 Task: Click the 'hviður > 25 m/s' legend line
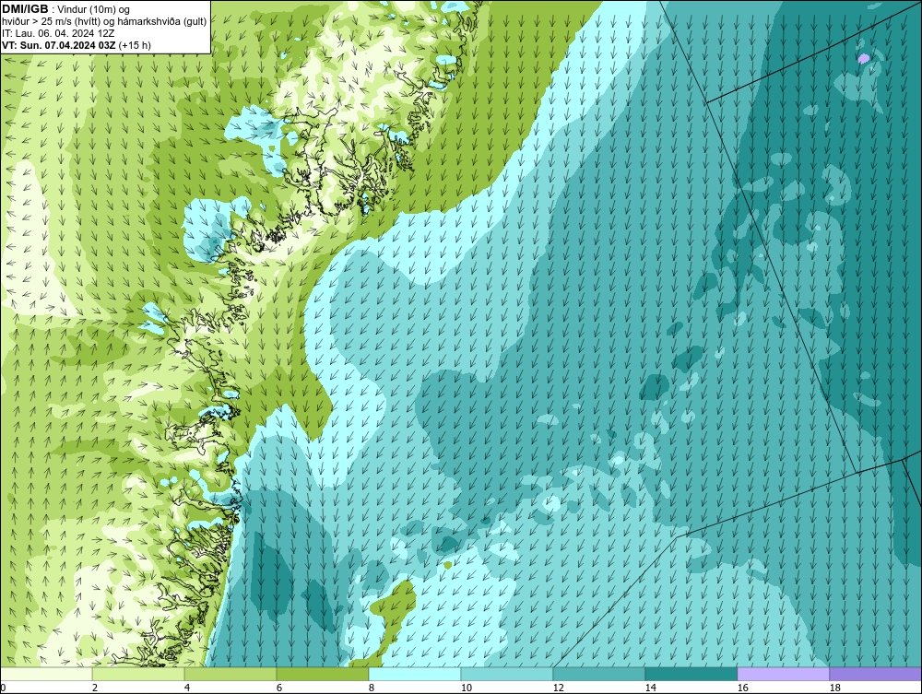point(104,22)
